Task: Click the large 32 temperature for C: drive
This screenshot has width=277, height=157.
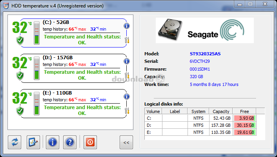Action: [20, 27]
